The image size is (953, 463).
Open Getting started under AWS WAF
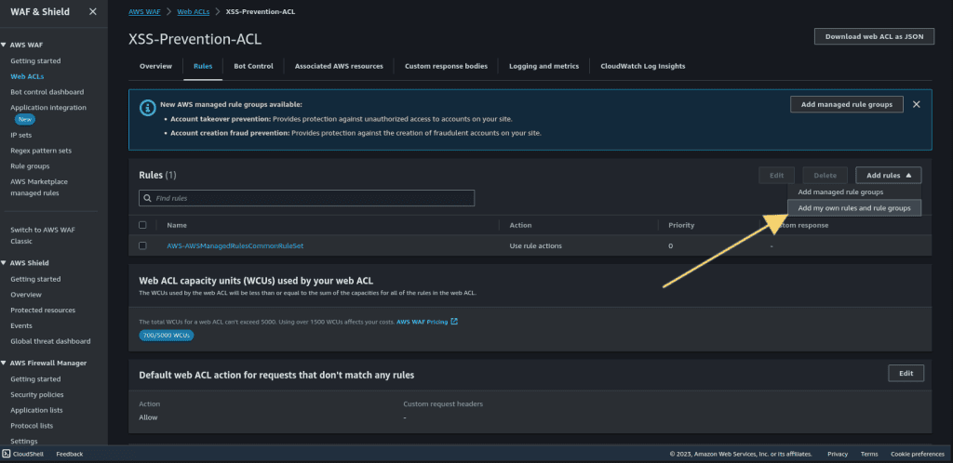pyautogui.click(x=35, y=60)
